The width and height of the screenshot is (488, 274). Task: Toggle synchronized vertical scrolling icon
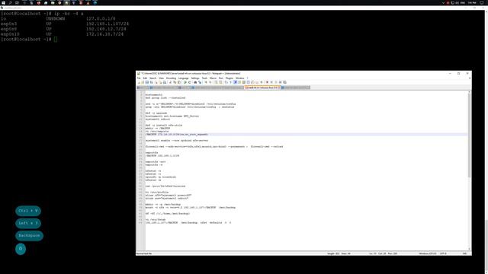(x=216, y=82)
